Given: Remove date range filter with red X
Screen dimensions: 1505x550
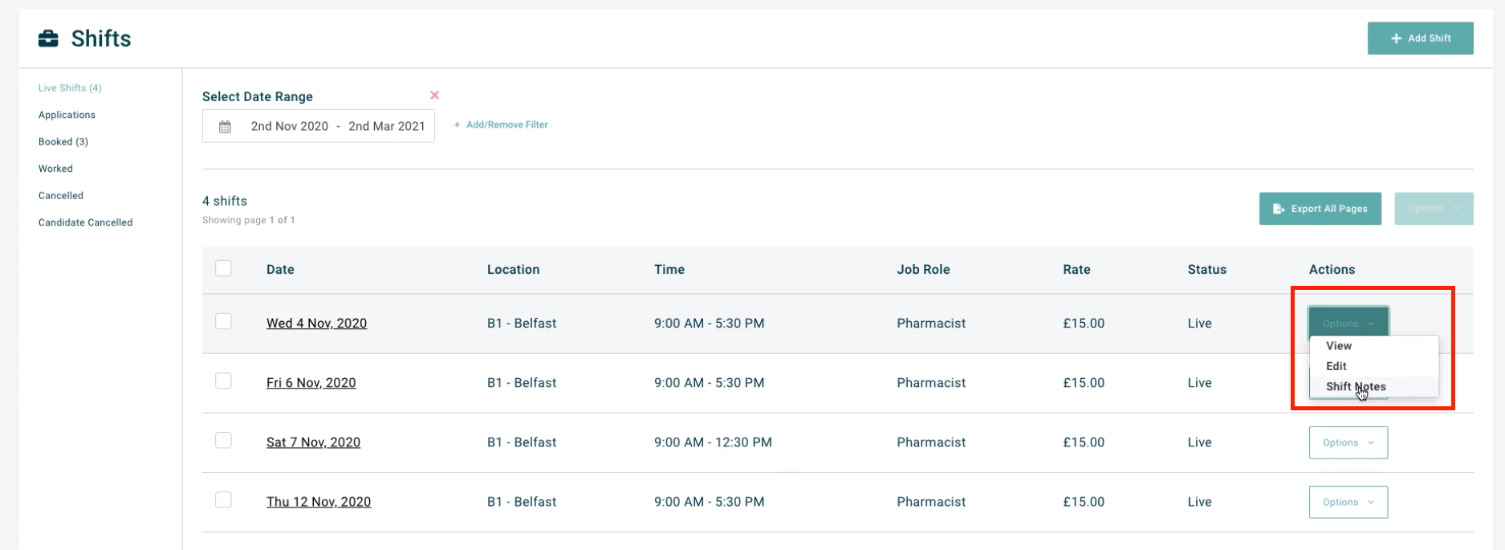Looking at the screenshot, I should (434, 96).
